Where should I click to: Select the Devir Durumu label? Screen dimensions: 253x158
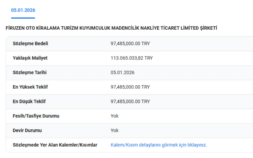[x=27, y=130]
